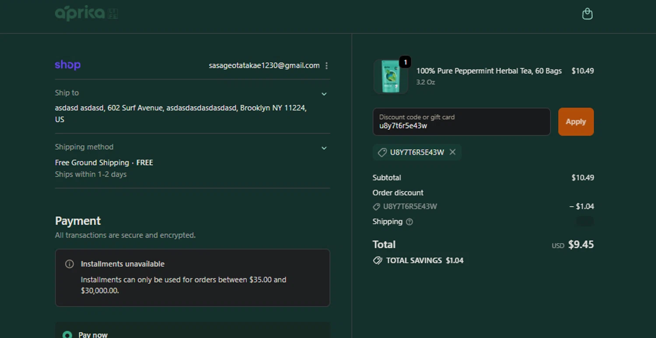Image resolution: width=656 pixels, height=338 pixels.
Task: Open the Peppermint Herbal Tea product thumbnail
Action: 391,77
